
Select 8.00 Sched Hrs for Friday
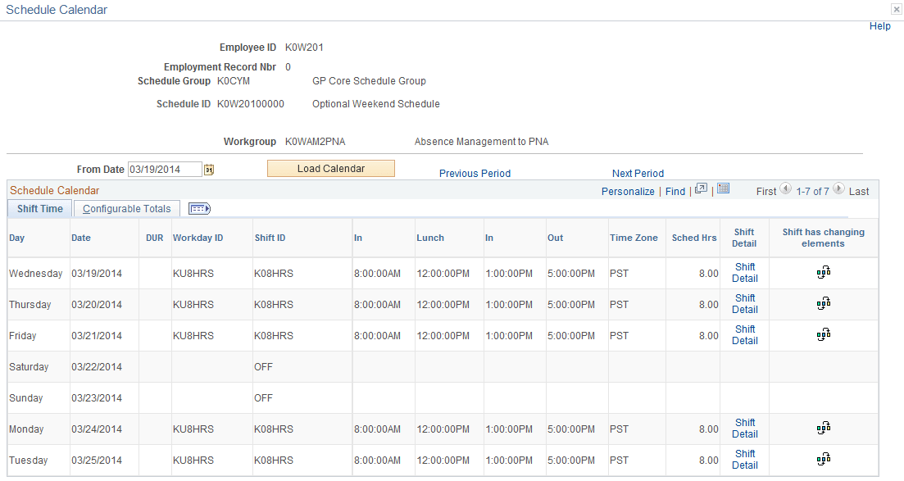[x=709, y=336]
